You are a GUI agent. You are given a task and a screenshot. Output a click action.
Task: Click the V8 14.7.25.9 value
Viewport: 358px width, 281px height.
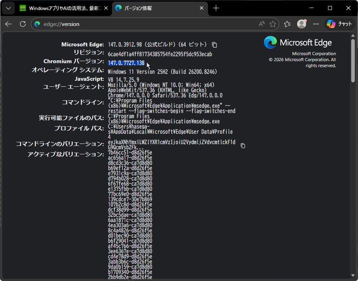(124, 80)
